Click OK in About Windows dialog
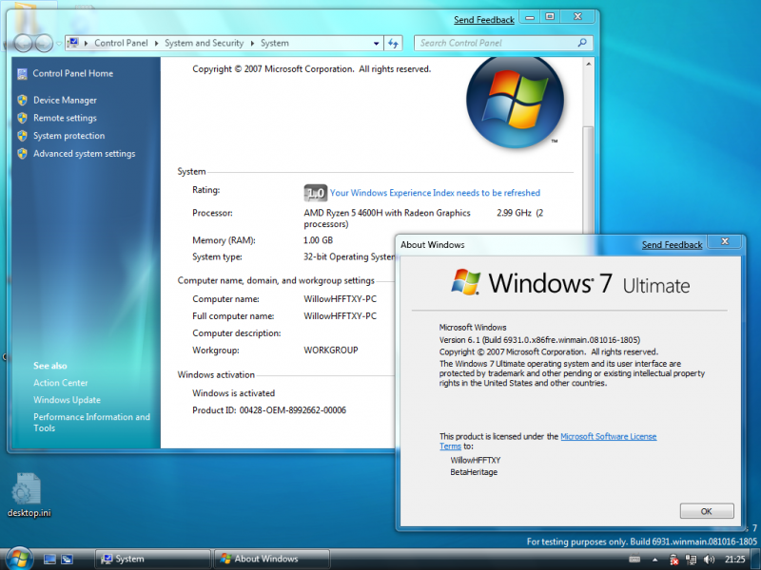Viewport: 761px width, 570px height. 707,511
